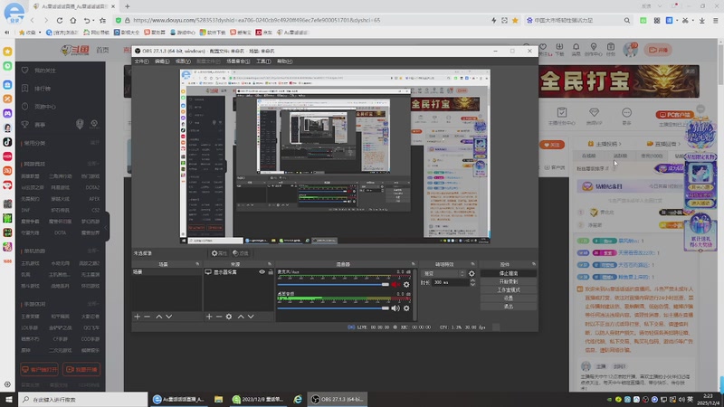Move source up in Sources panel

(x=241, y=317)
